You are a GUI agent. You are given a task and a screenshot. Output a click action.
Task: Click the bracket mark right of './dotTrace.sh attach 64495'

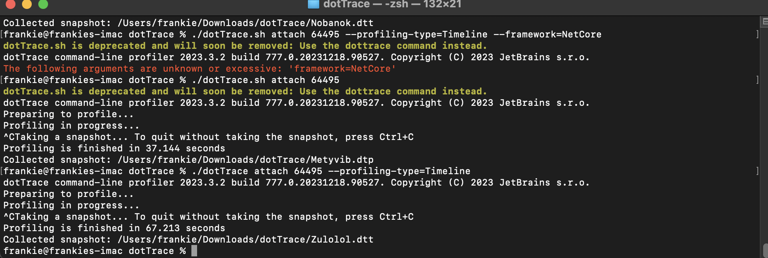(x=757, y=80)
